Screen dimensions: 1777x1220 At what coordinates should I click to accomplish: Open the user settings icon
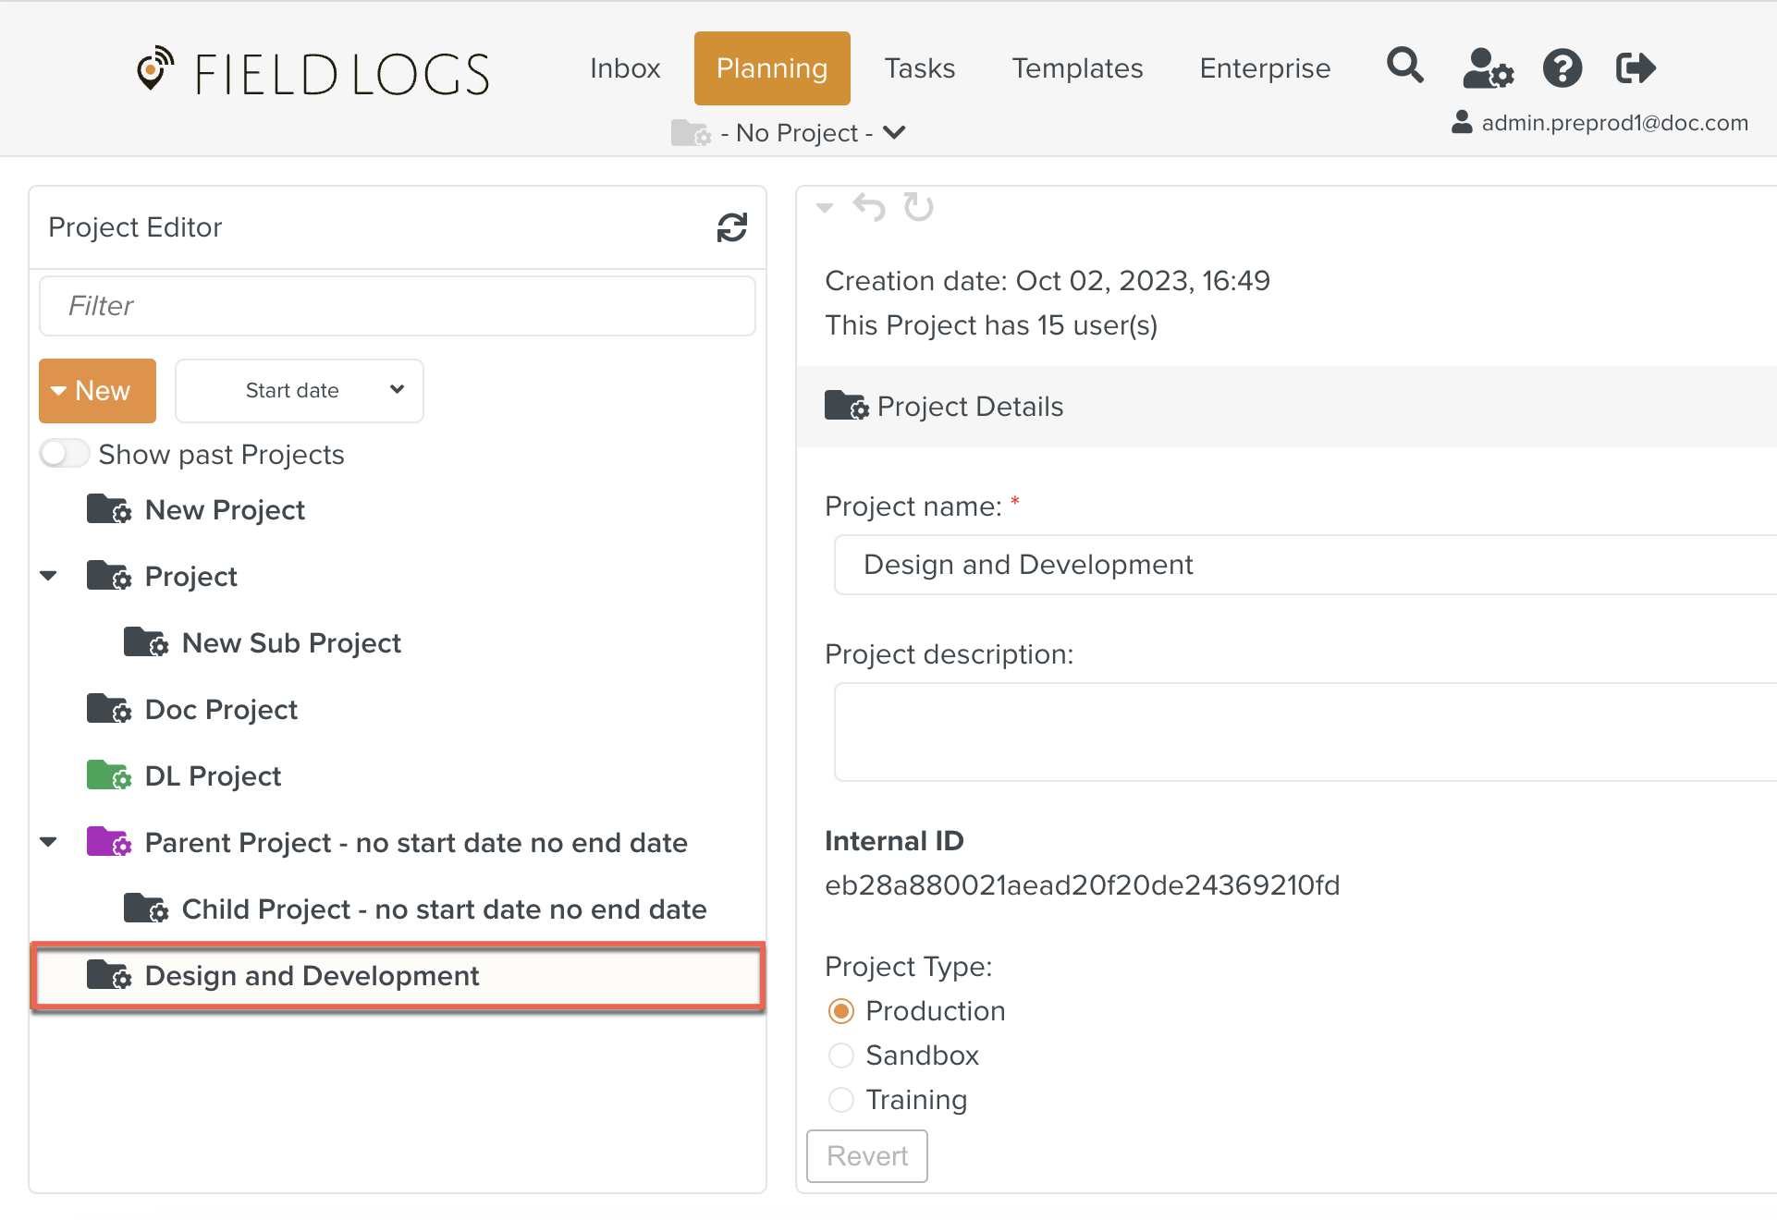tap(1487, 68)
